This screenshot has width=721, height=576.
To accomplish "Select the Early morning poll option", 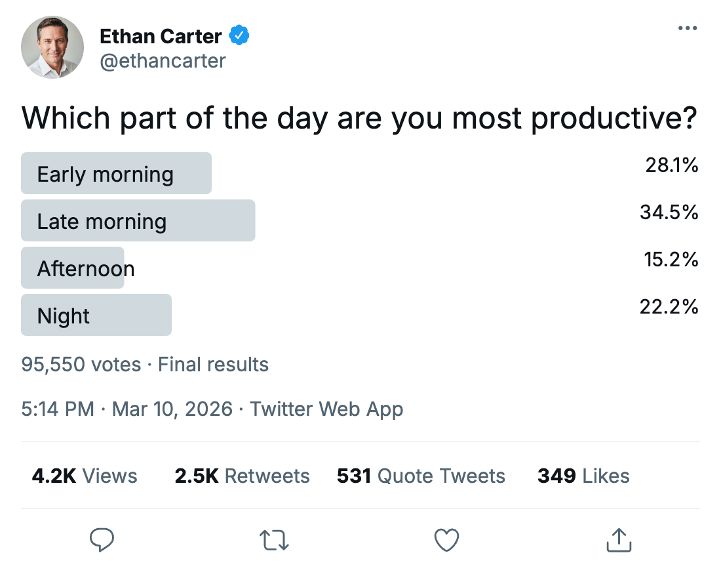I will (116, 173).
